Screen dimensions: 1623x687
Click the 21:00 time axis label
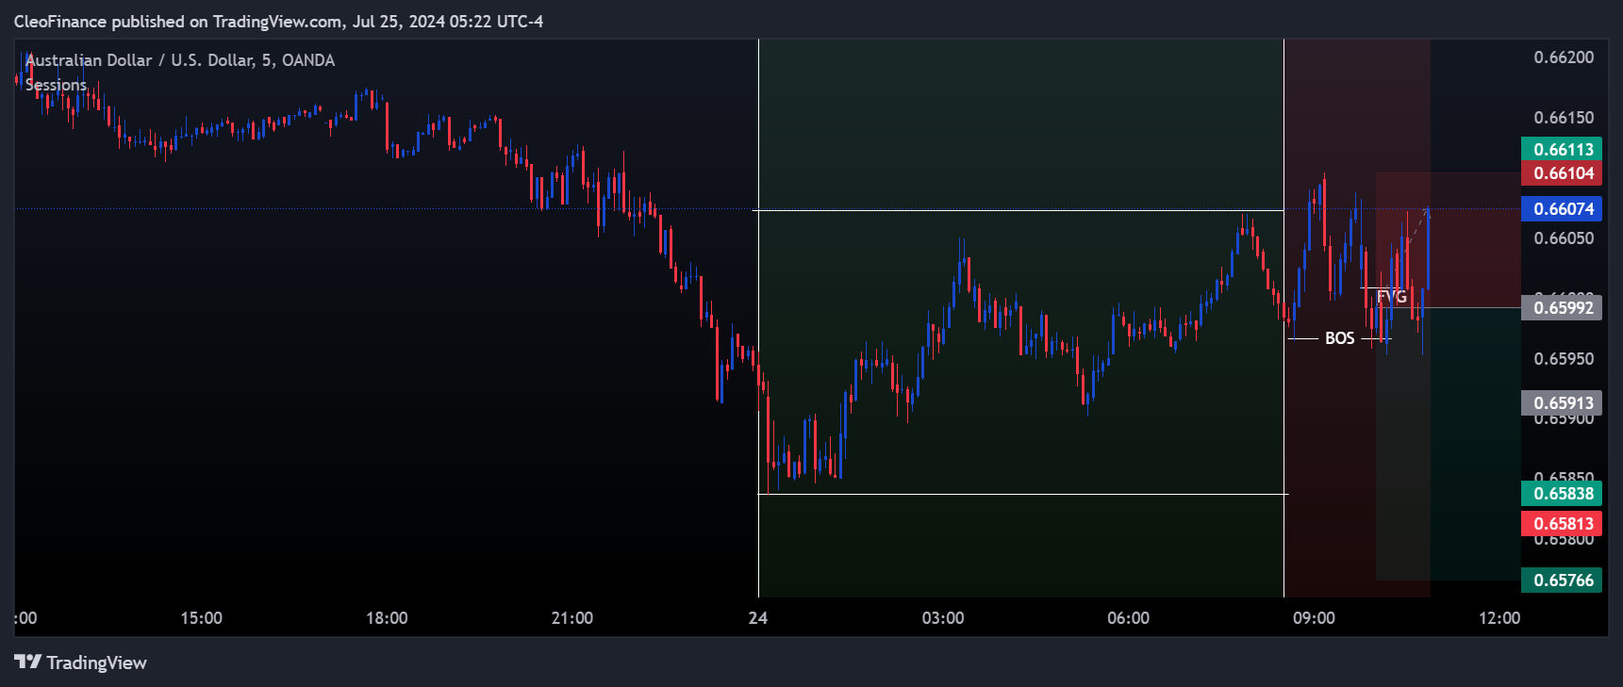point(571,618)
